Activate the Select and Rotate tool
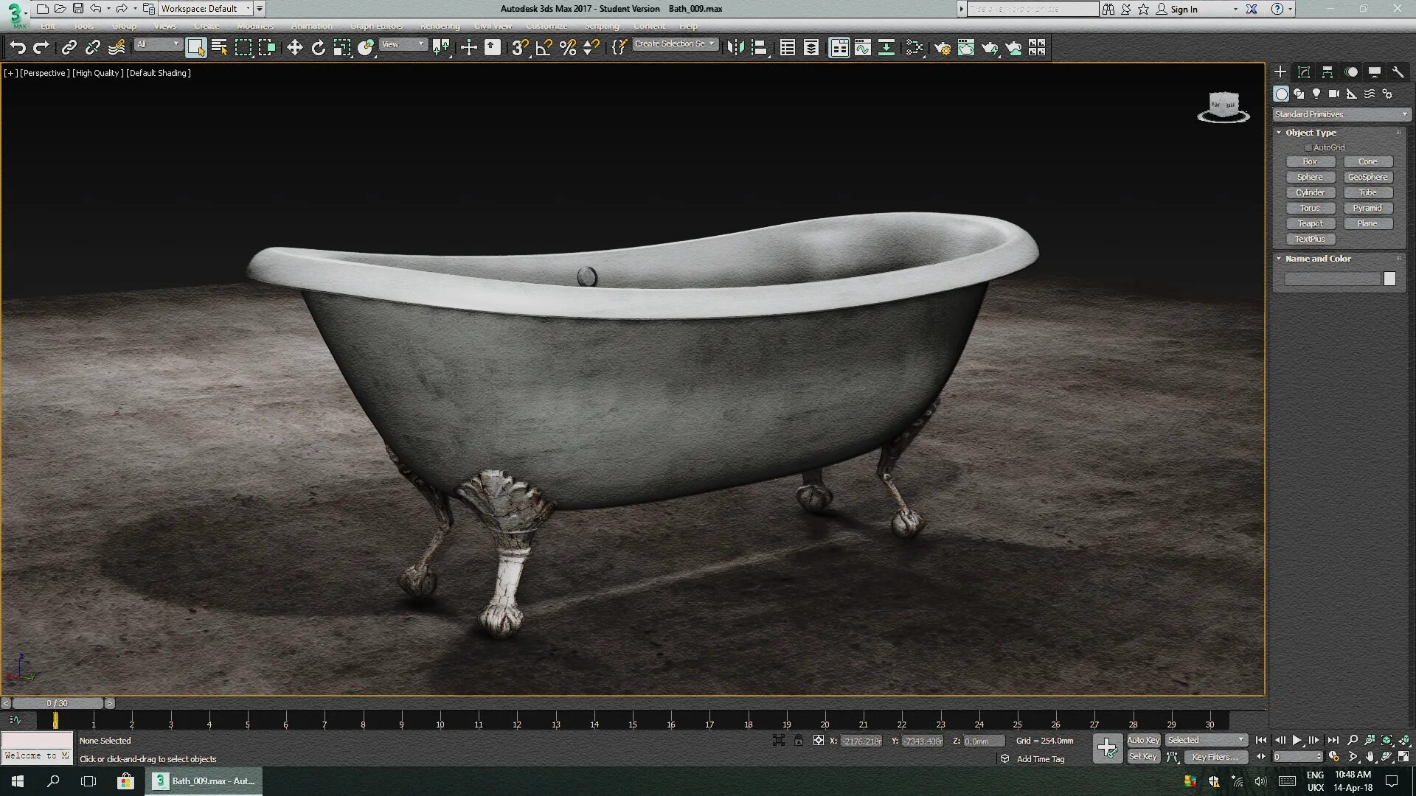The image size is (1416, 796). click(x=318, y=46)
